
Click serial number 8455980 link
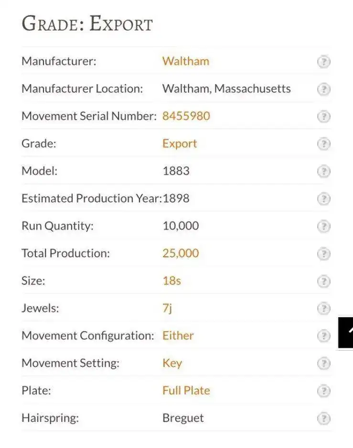186,116
